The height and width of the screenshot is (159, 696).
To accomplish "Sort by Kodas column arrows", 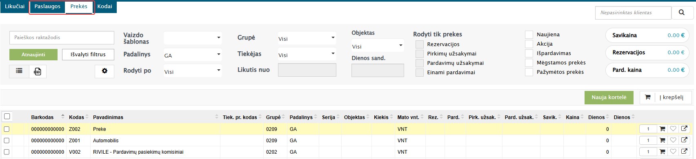I will pos(87,117).
